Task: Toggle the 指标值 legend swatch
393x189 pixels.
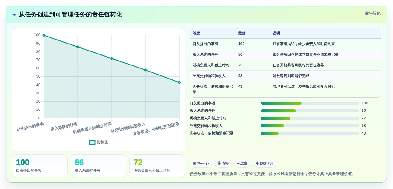Action: coord(92,142)
